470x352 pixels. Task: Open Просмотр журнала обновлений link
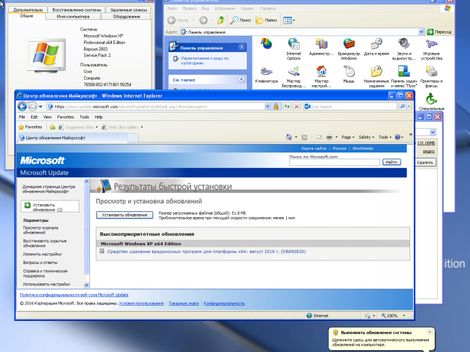tap(41, 230)
